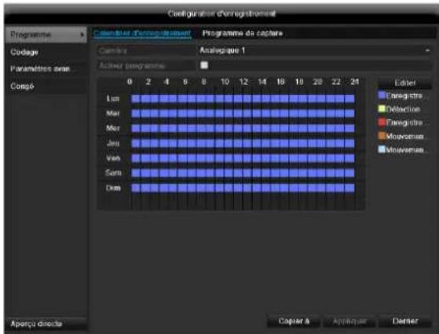Open the Programme sidebar section
The image size is (439, 334).
click(46, 34)
